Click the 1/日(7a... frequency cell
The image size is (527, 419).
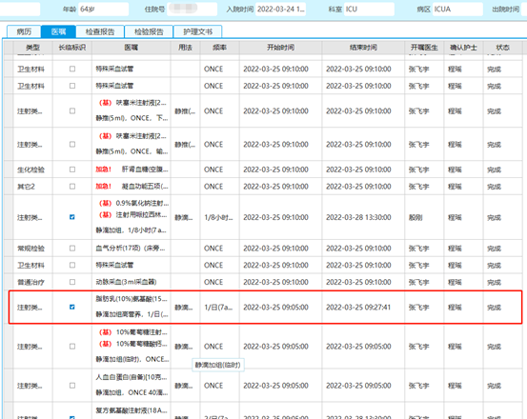220,308
